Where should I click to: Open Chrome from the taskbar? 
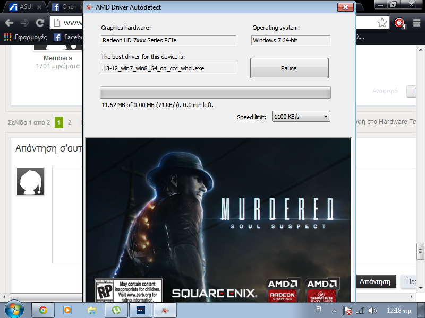pyautogui.click(x=43, y=310)
